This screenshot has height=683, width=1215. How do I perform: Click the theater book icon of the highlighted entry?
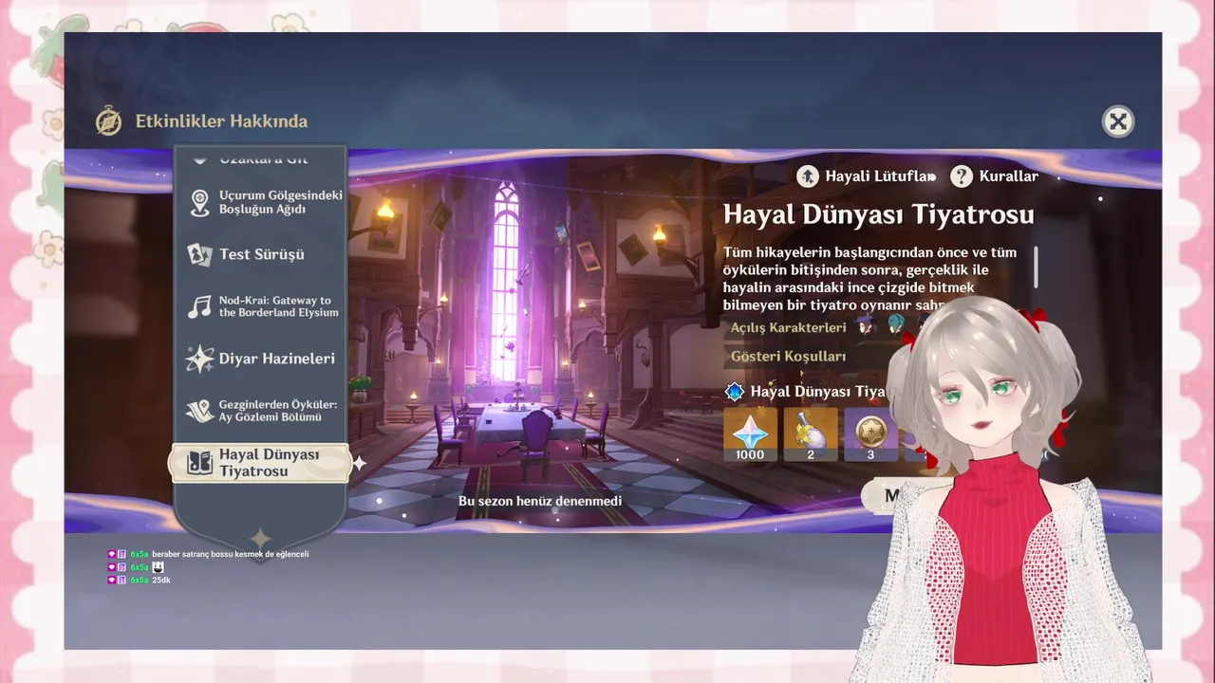[199, 463]
